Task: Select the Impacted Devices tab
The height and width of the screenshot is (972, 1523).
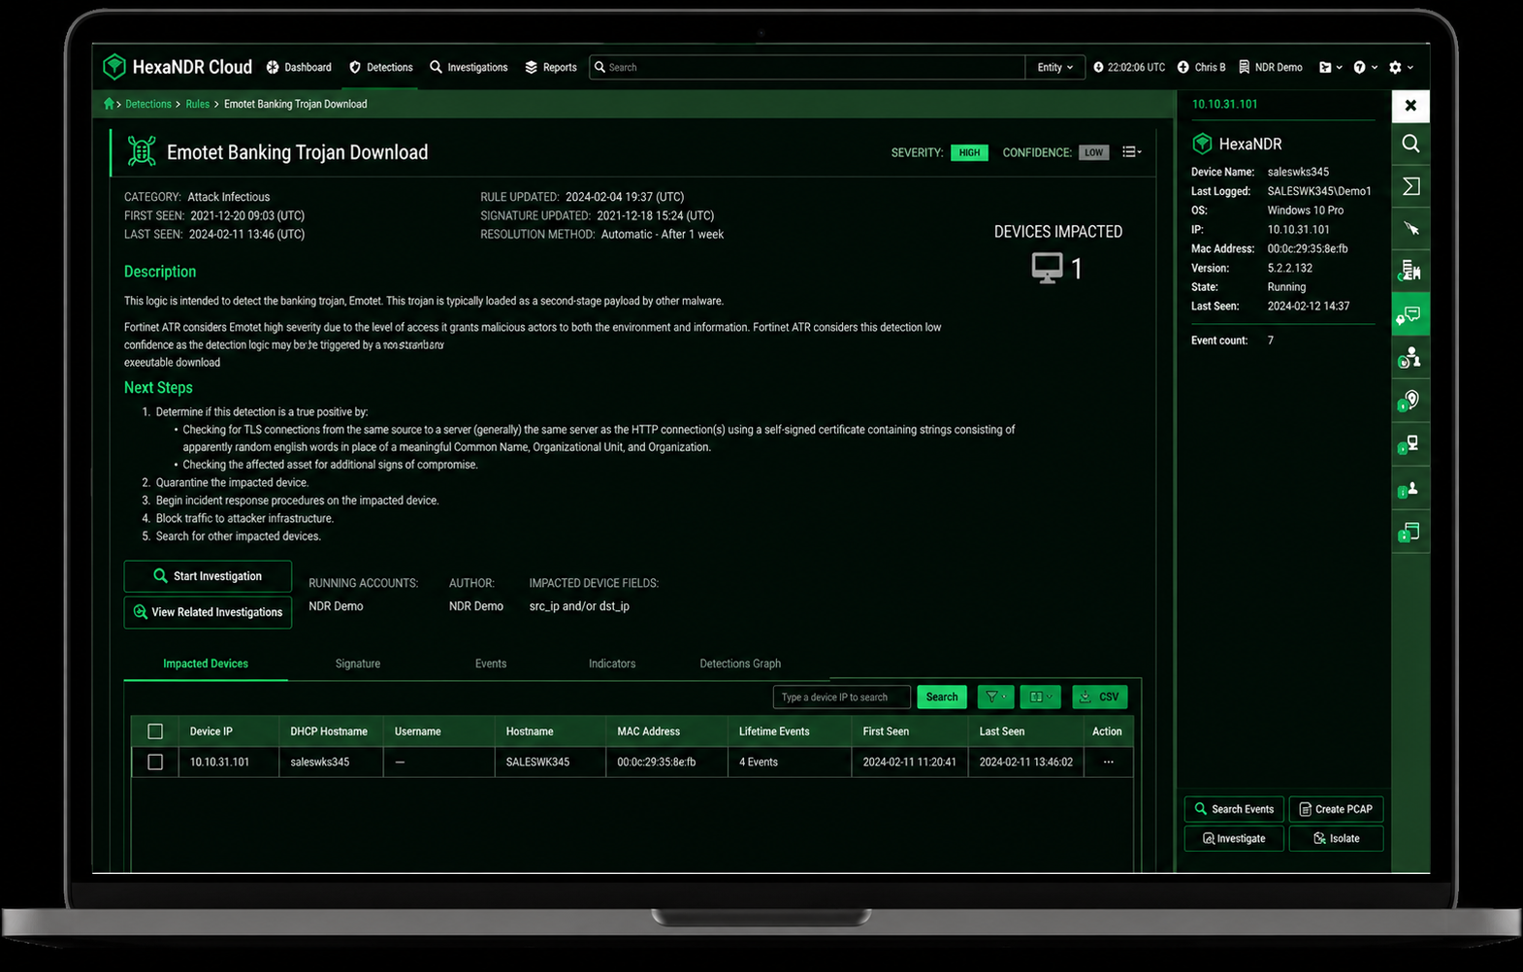Action: coord(206,664)
